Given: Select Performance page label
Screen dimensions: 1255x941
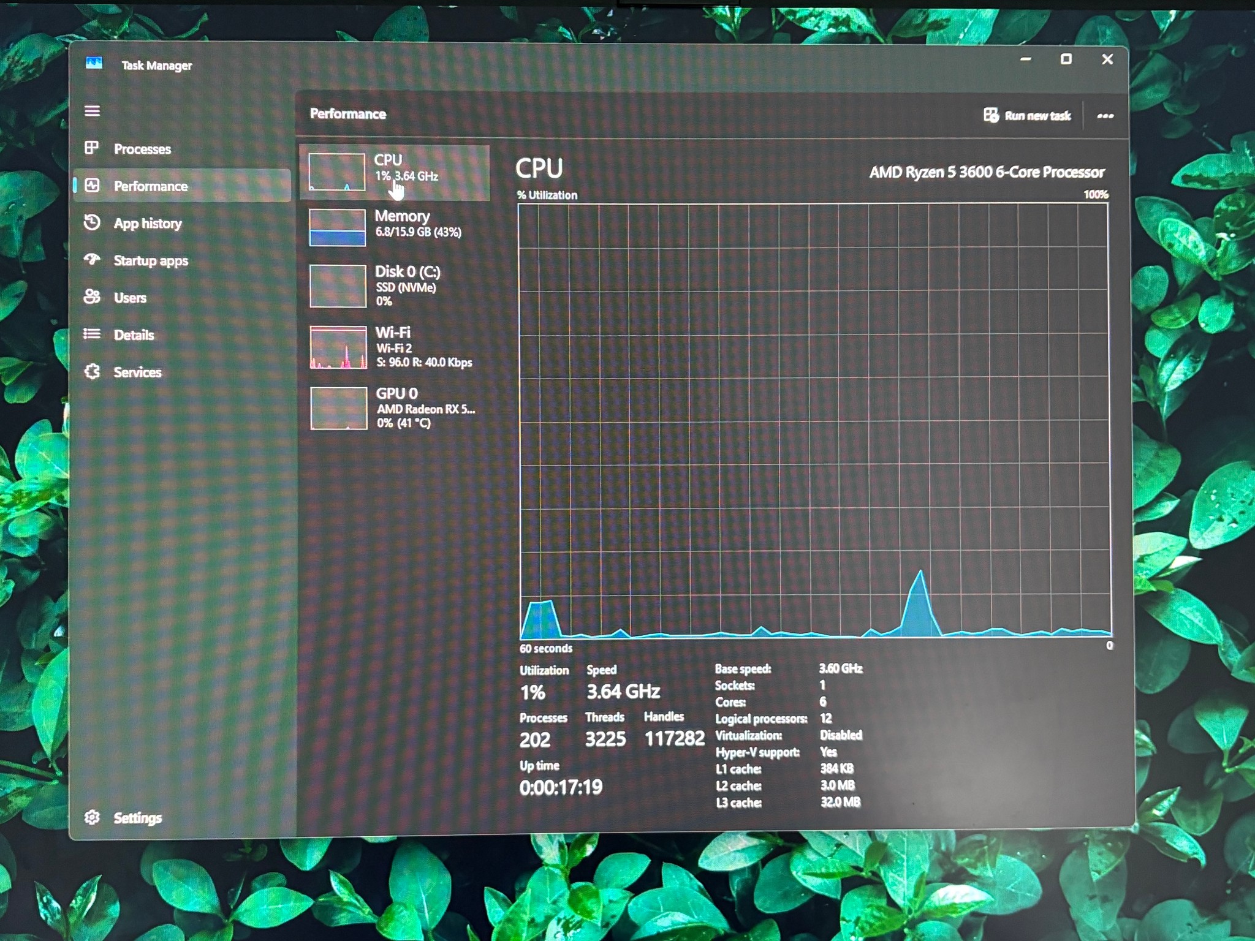Looking at the screenshot, I should [151, 186].
